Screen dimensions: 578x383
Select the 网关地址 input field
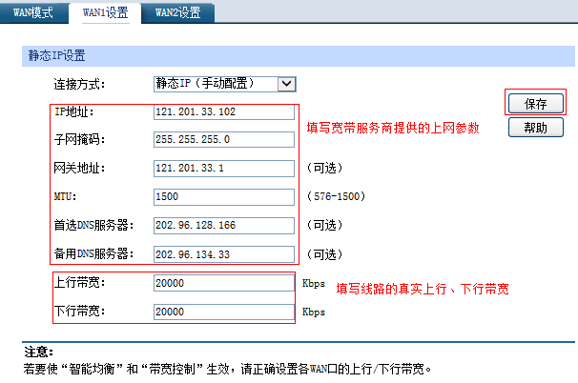[224, 169]
